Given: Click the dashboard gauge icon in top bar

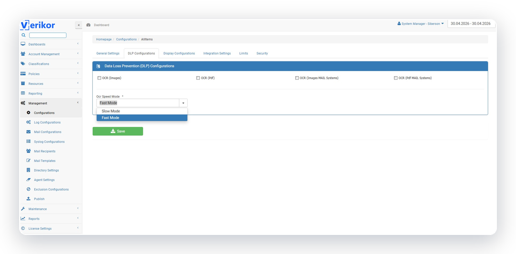Looking at the screenshot, I should click(88, 25).
